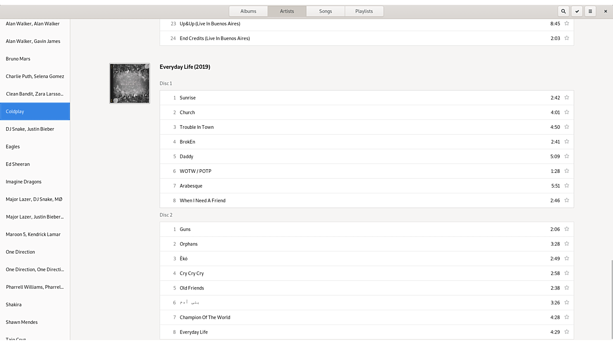This screenshot has width=613, height=345.
Task: Enable selection mode with checkmark button
Action: 577,11
